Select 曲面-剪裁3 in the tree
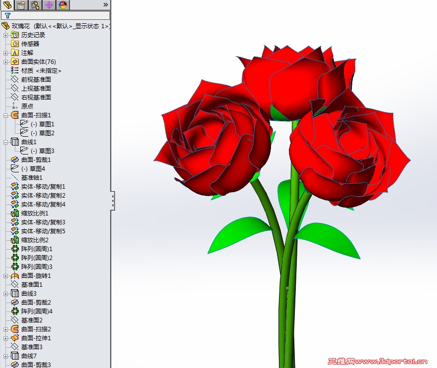This screenshot has width=437, height=368. [x=36, y=365]
